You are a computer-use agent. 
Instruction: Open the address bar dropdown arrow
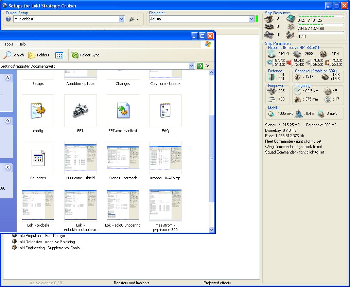click(x=192, y=66)
